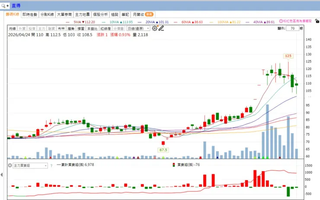Click the 累計買賣超(張) 6,978 legend

pos(75,165)
